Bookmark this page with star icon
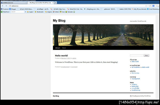 pos(146,6)
